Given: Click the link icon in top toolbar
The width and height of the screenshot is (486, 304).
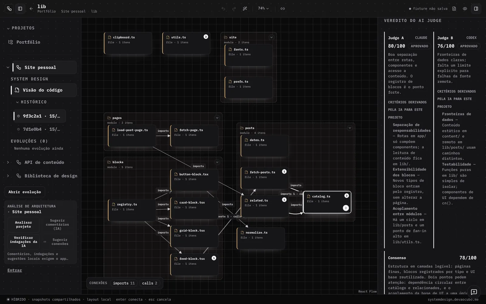Looking at the screenshot, I should click(282, 9).
